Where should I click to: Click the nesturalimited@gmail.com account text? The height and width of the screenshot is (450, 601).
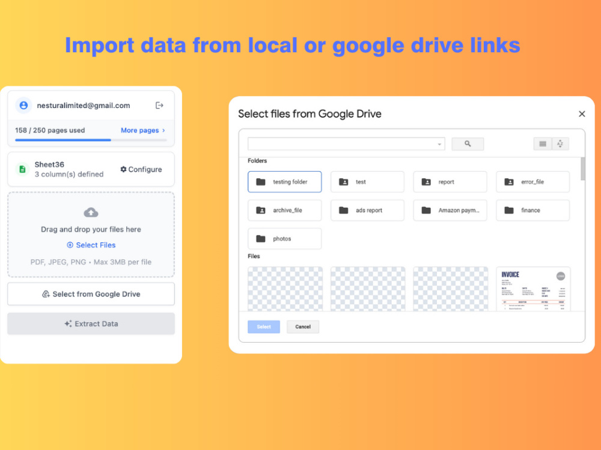click(x=84, y=105)
